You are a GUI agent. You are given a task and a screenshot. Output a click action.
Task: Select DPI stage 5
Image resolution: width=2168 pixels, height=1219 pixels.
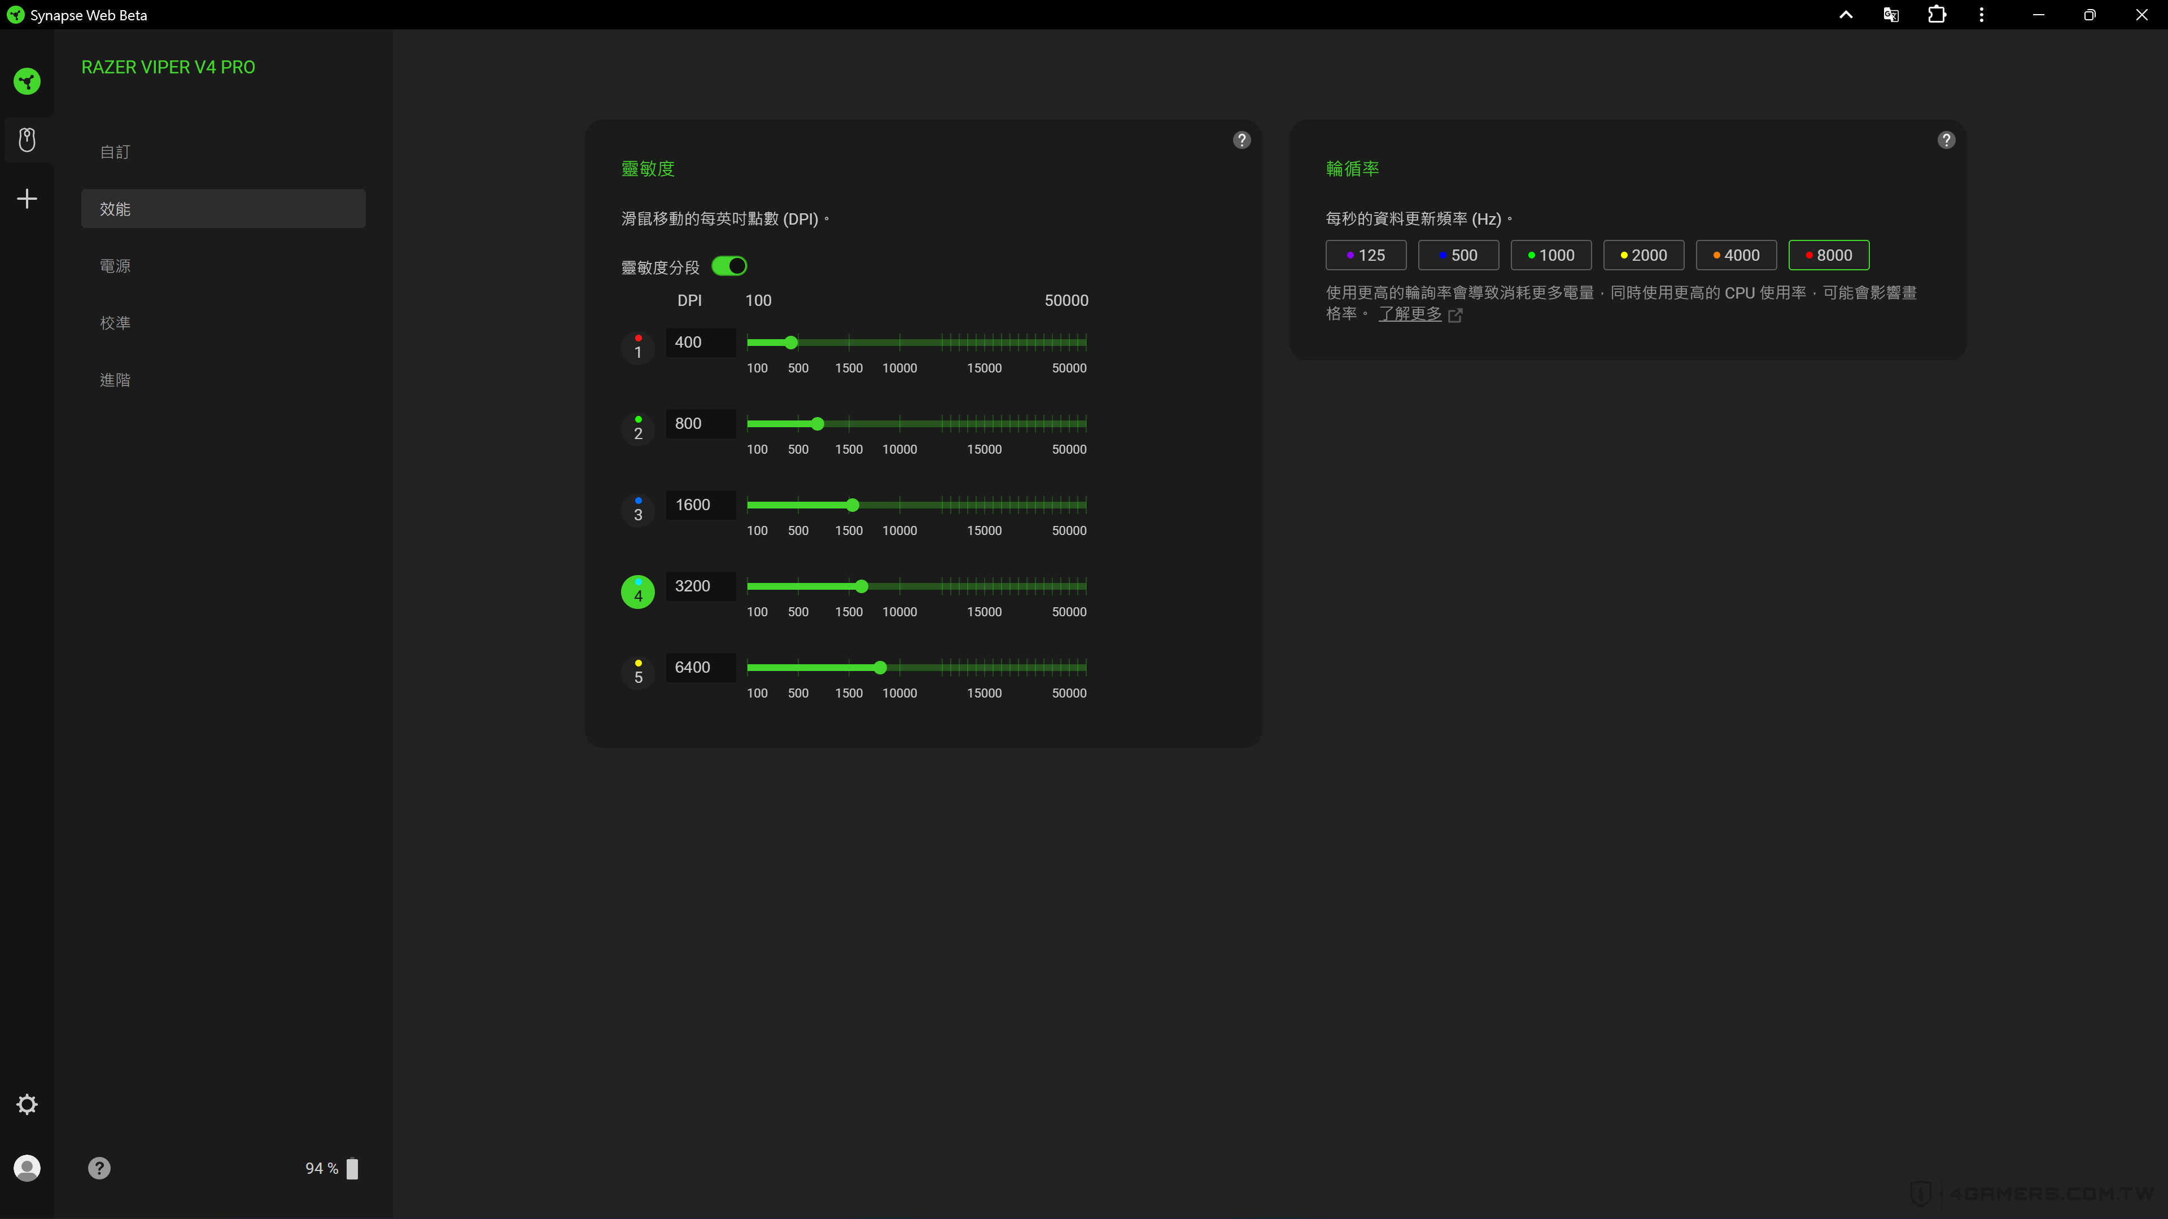click(638, 672)
